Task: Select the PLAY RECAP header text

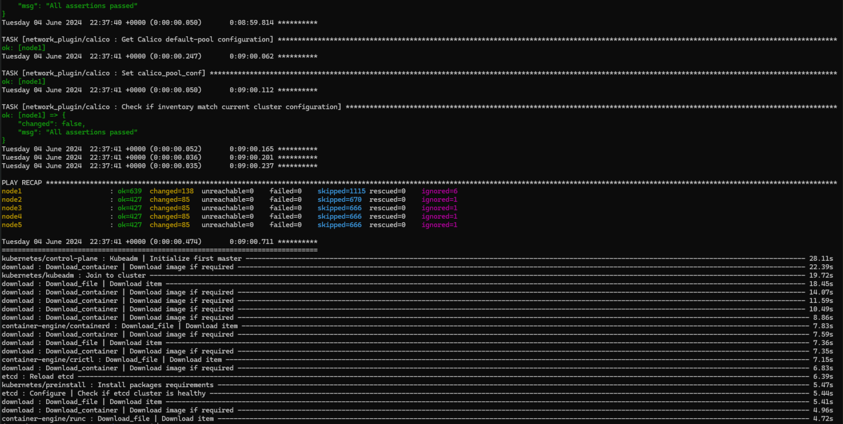Action: 22,182
